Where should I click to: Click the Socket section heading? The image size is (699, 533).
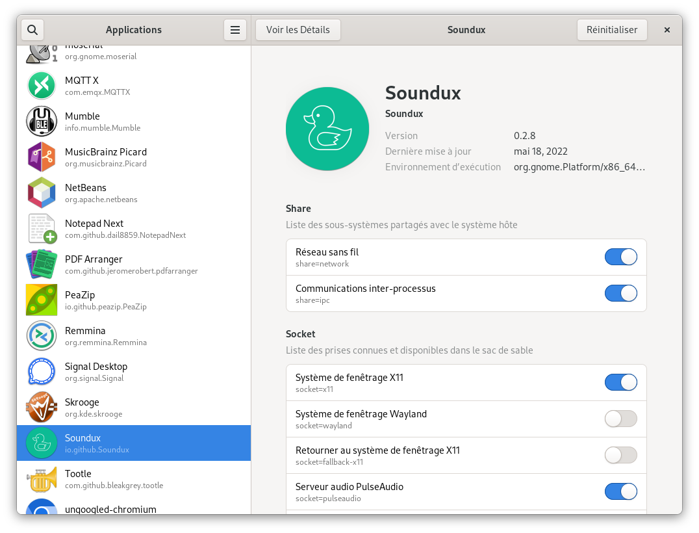[x=301, y=333]
